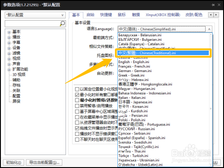This screenshot has width=224, height=168.
Task: Expand the 声音 tree node
Action: click(x=9, y=65)
